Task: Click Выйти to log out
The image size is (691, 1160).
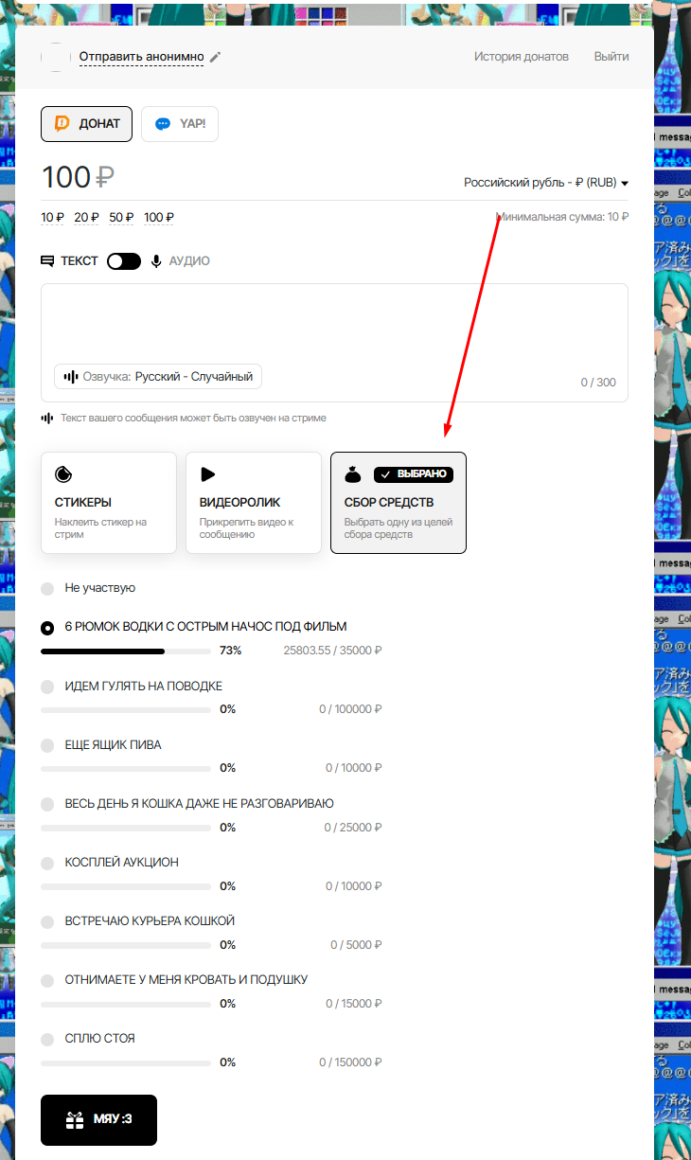Action: tap(611, 57)
